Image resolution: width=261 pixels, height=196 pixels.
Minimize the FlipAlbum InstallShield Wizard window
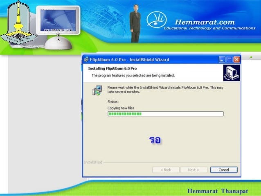pyautogui.click(x=222, y=59)
